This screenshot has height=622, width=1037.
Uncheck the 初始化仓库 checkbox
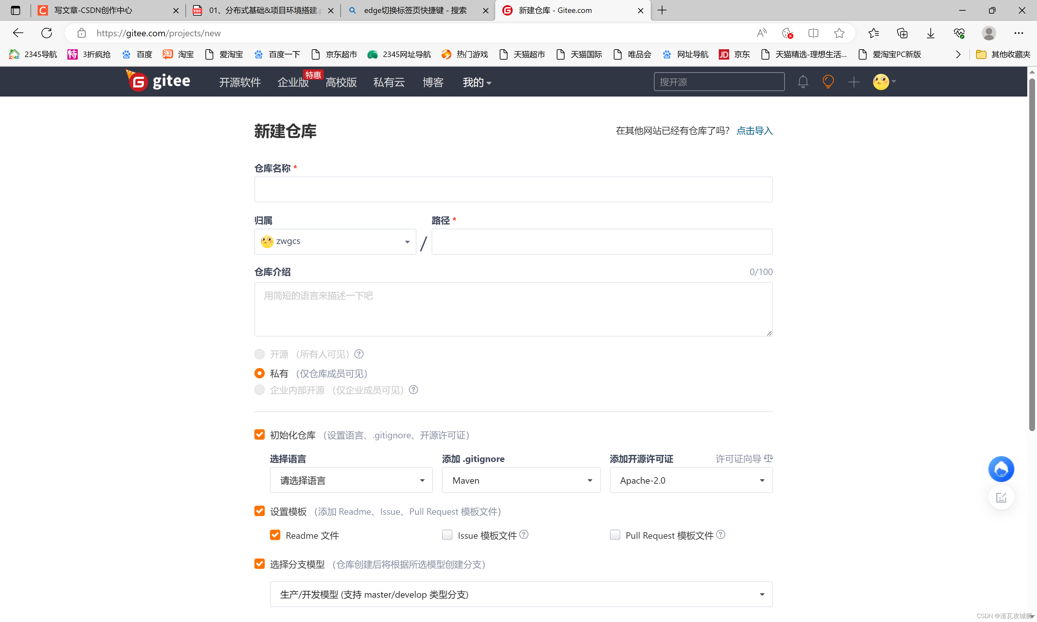coord(260,435)
